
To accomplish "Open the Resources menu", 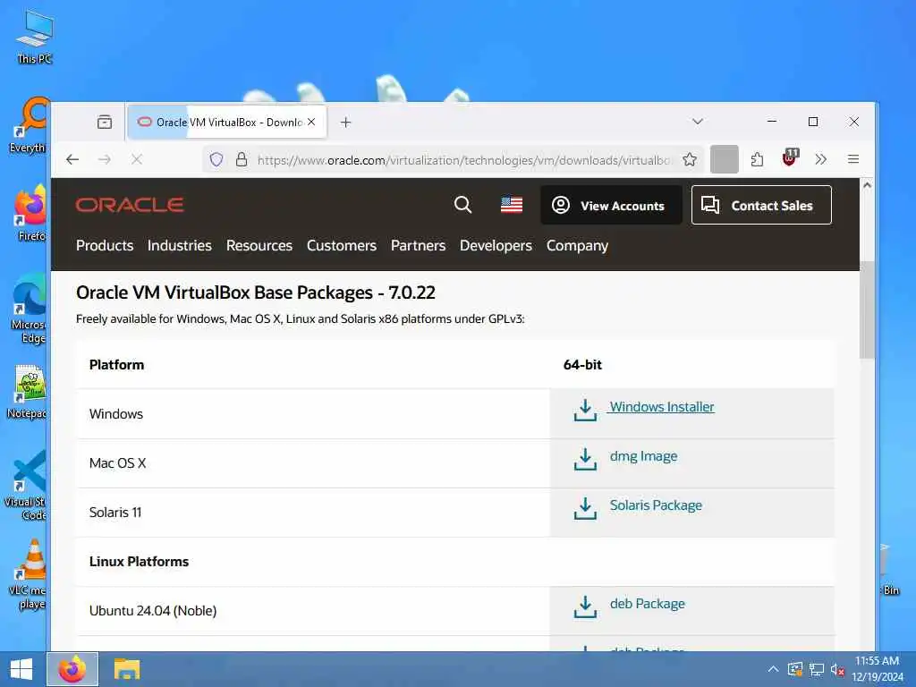I will coord(259,245).
